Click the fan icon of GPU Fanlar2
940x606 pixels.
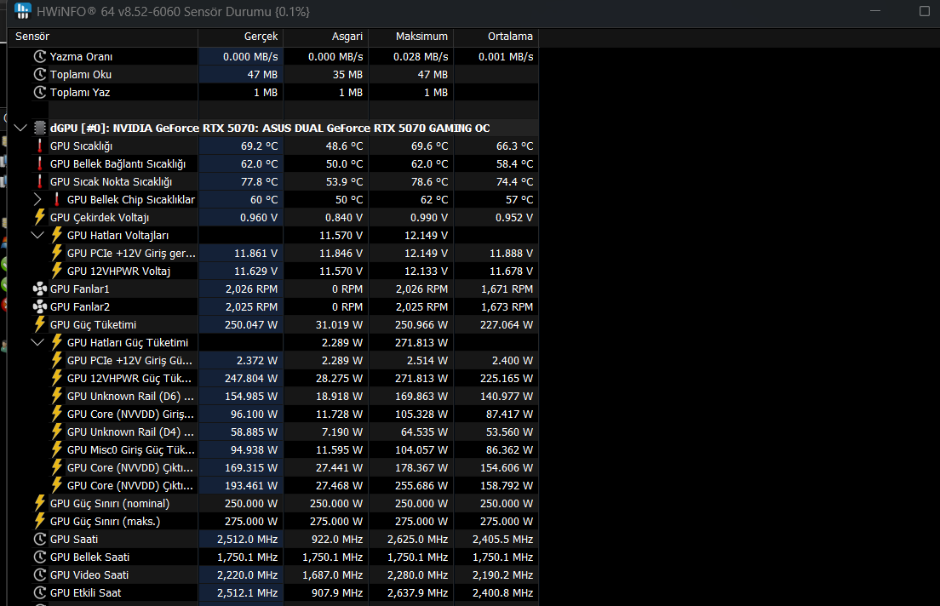[x=39, y=307]
